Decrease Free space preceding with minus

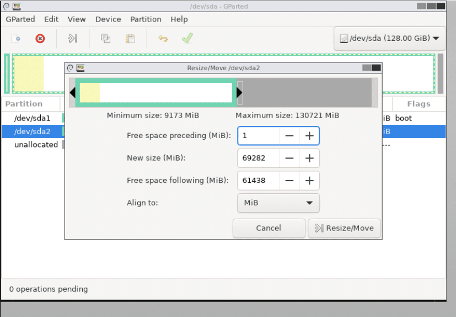(289, 135)
